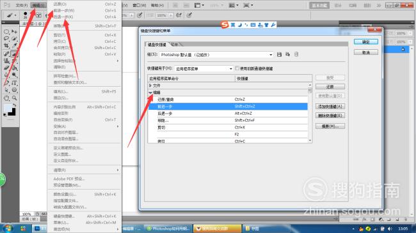
Task: Open Windows Start menu
Action: click(8, 229)
